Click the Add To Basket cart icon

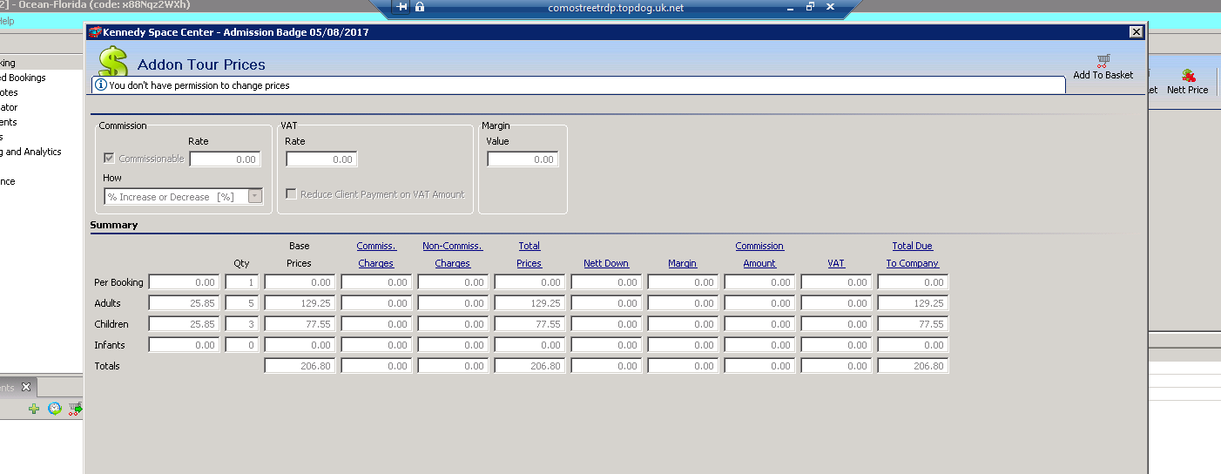pos(1103,60)
